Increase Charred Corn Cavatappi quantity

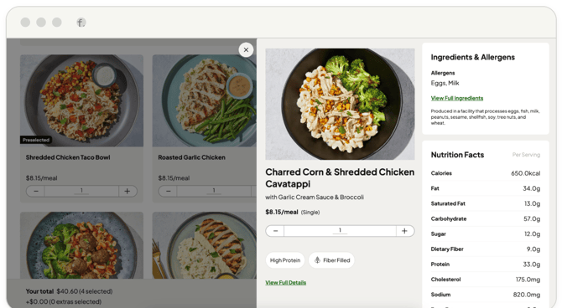pyautogui.click(x=404, y=231)
